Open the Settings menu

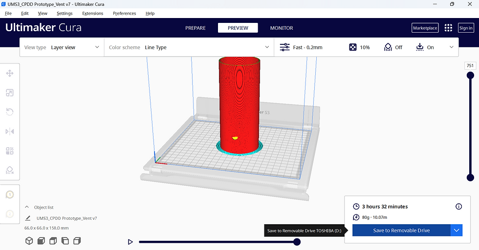click(65, 13)
